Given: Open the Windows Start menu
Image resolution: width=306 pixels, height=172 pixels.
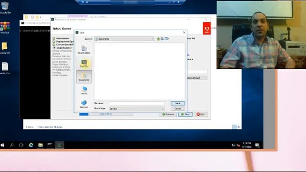Looking at the screenshot, I should [2, 145].
